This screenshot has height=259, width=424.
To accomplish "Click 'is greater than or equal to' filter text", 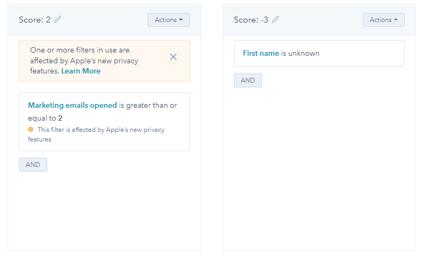I will pyautogui.click(x=103, y=112).
